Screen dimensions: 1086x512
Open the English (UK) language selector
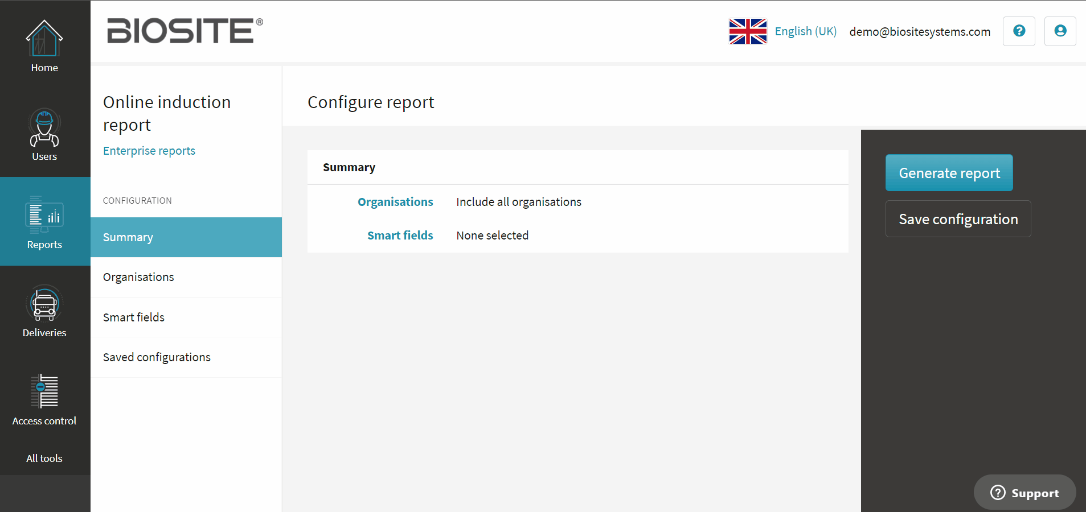805,31
